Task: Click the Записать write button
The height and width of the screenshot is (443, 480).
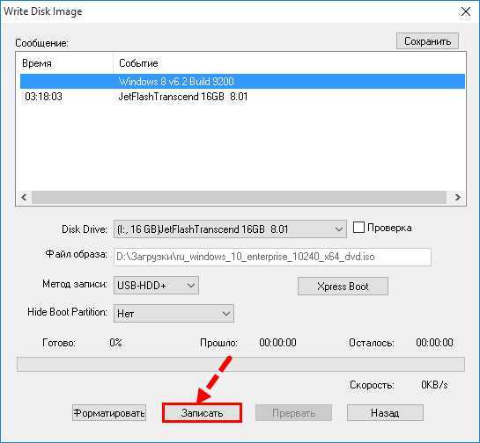Action: (202, 413)
